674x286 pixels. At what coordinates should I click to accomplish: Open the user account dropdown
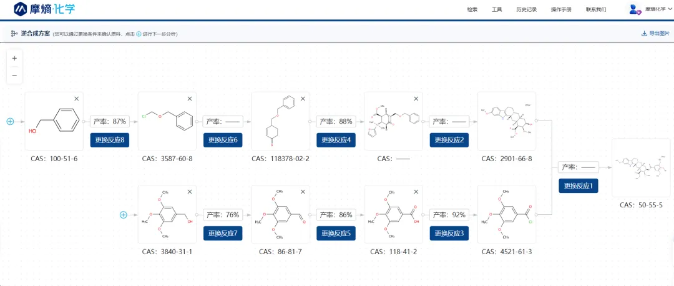tap(650, 9)
